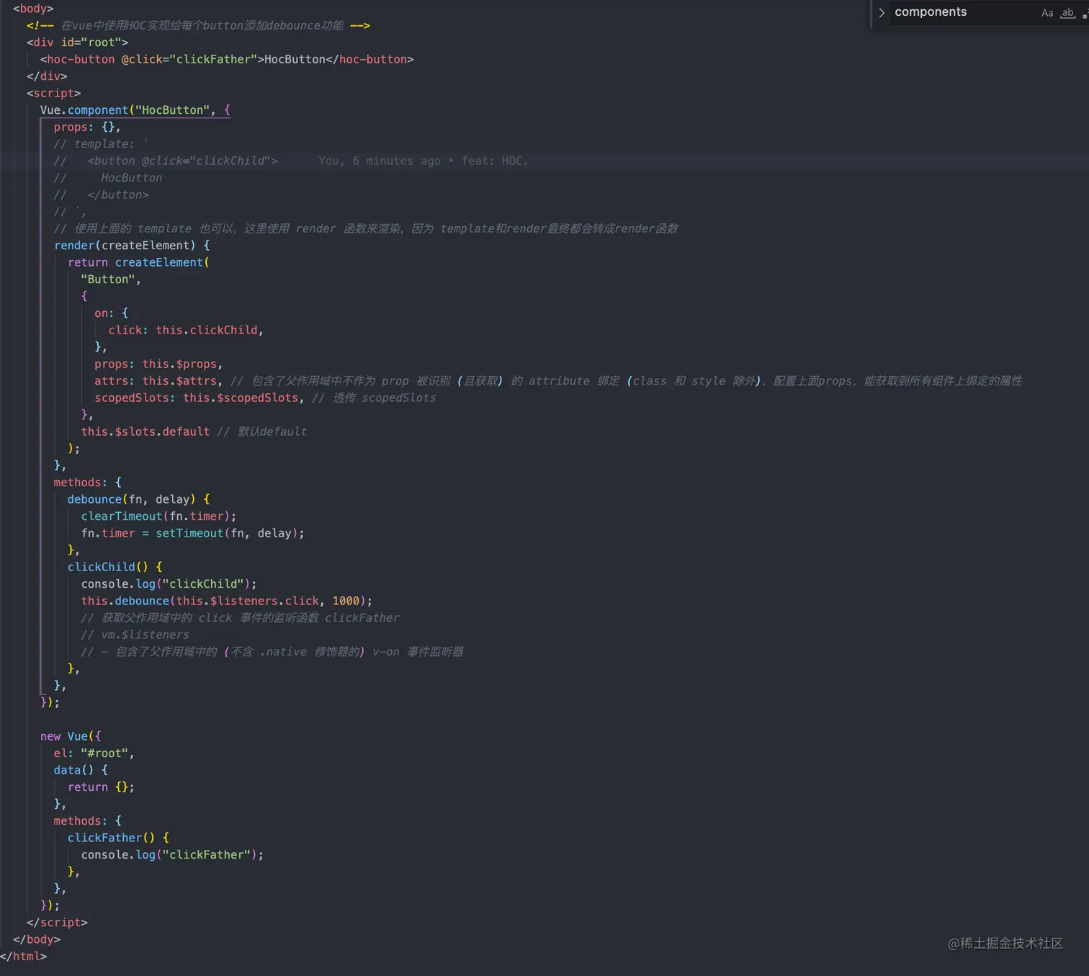Click the "Button" string argument

coord(108,279)
